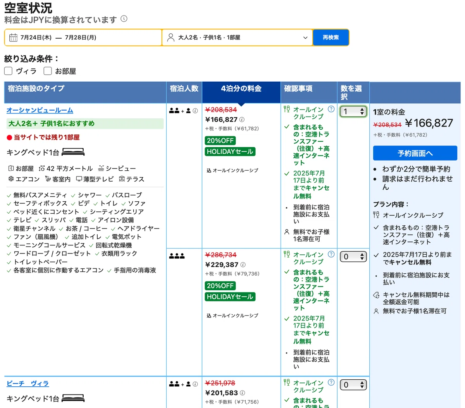Click the refund icon beside キャンセル無料期間中は全額返金可能
The width and height of the screenshot is (465, 408).
pyautogui.click(x=376, y=295)
